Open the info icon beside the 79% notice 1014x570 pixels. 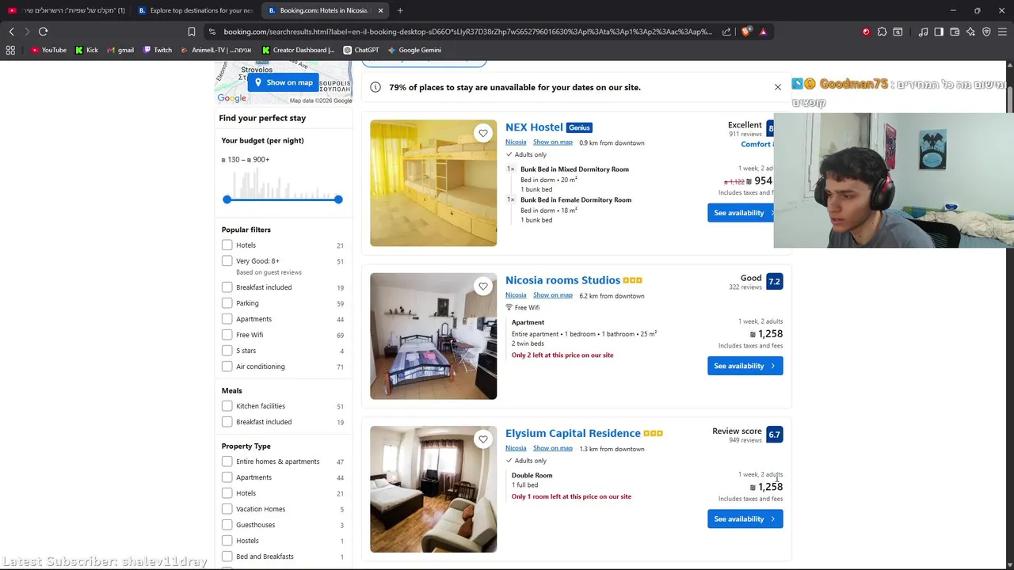click(375, 87)
